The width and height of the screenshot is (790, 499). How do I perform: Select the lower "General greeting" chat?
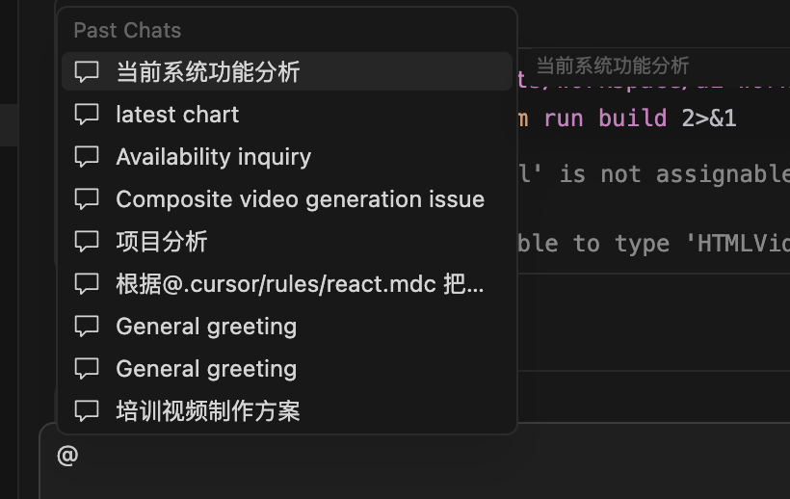[206, 369]
